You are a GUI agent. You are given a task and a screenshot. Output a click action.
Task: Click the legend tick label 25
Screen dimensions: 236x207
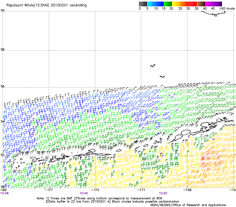[x=180, y=9]
